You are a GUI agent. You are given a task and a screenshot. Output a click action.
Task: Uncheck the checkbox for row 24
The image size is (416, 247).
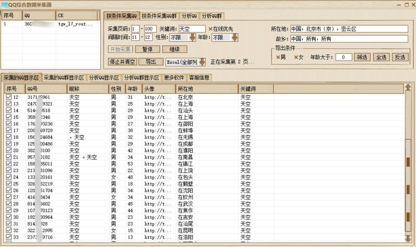click(x=9, y=177)
